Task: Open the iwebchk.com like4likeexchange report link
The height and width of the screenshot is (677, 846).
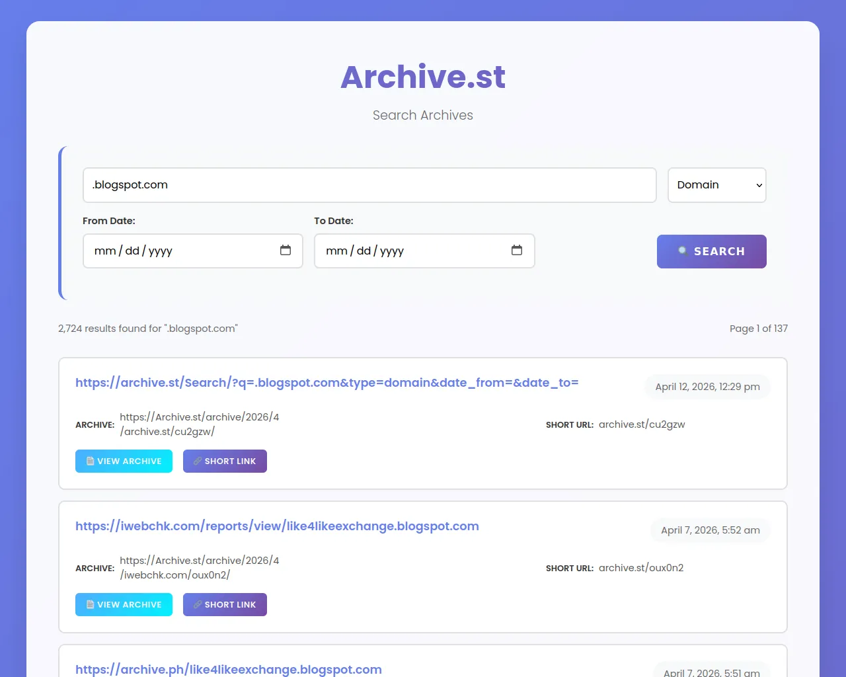Action: (x=277, y=526)
